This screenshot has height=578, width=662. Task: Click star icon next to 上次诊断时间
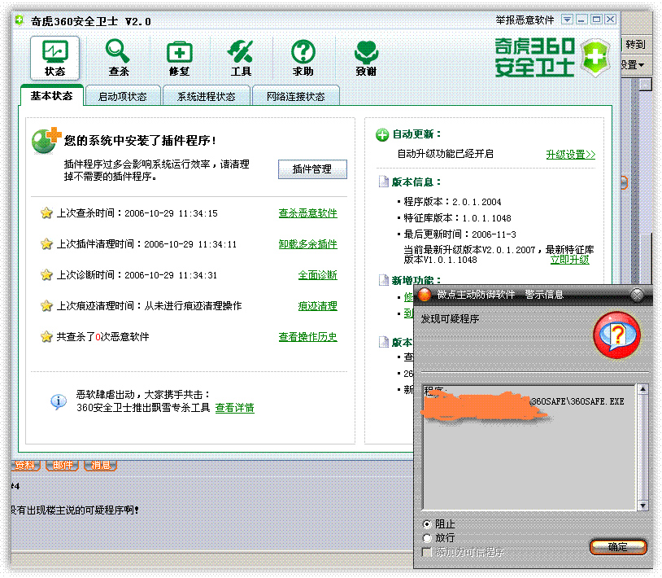click(46, 274)
